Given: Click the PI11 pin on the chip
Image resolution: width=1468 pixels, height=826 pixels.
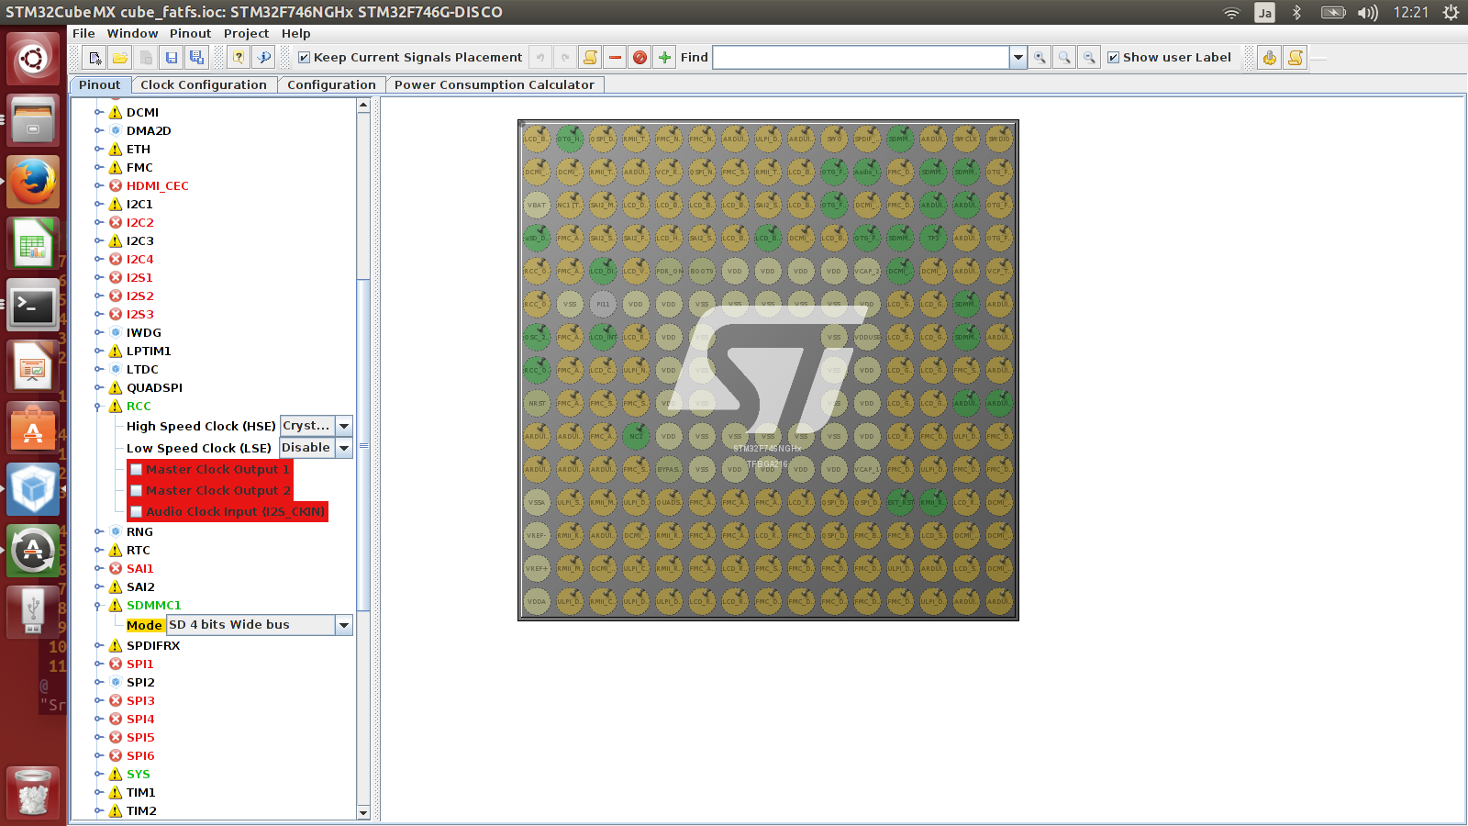Looking at the screenshot, I should coord(603,304).
